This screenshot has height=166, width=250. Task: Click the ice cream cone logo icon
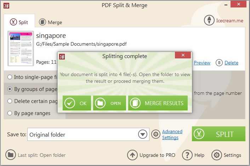point(209,20)
